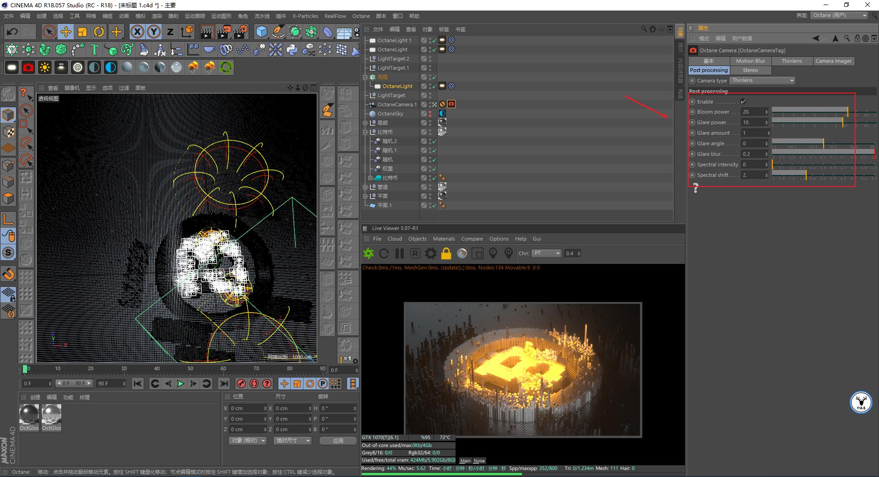The image size is (879, 477).
Task: Play the timeline animation forward
Action: click(x=180, y=384)
